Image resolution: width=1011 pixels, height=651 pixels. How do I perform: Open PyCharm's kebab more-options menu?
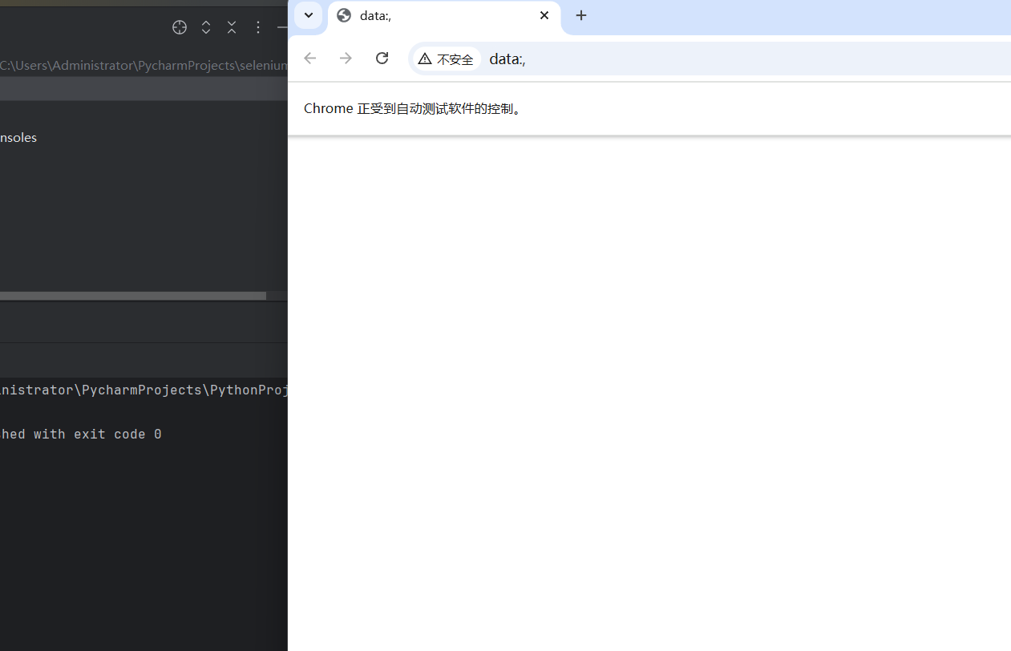[x=257, y=26]
